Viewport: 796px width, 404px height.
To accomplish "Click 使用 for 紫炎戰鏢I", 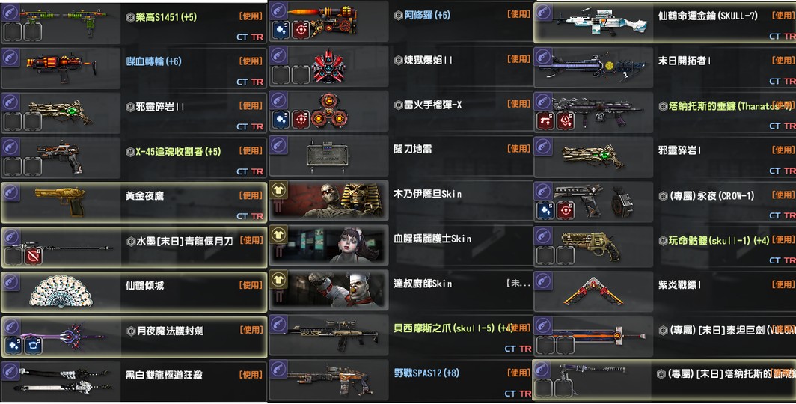I will coord(783,284).
